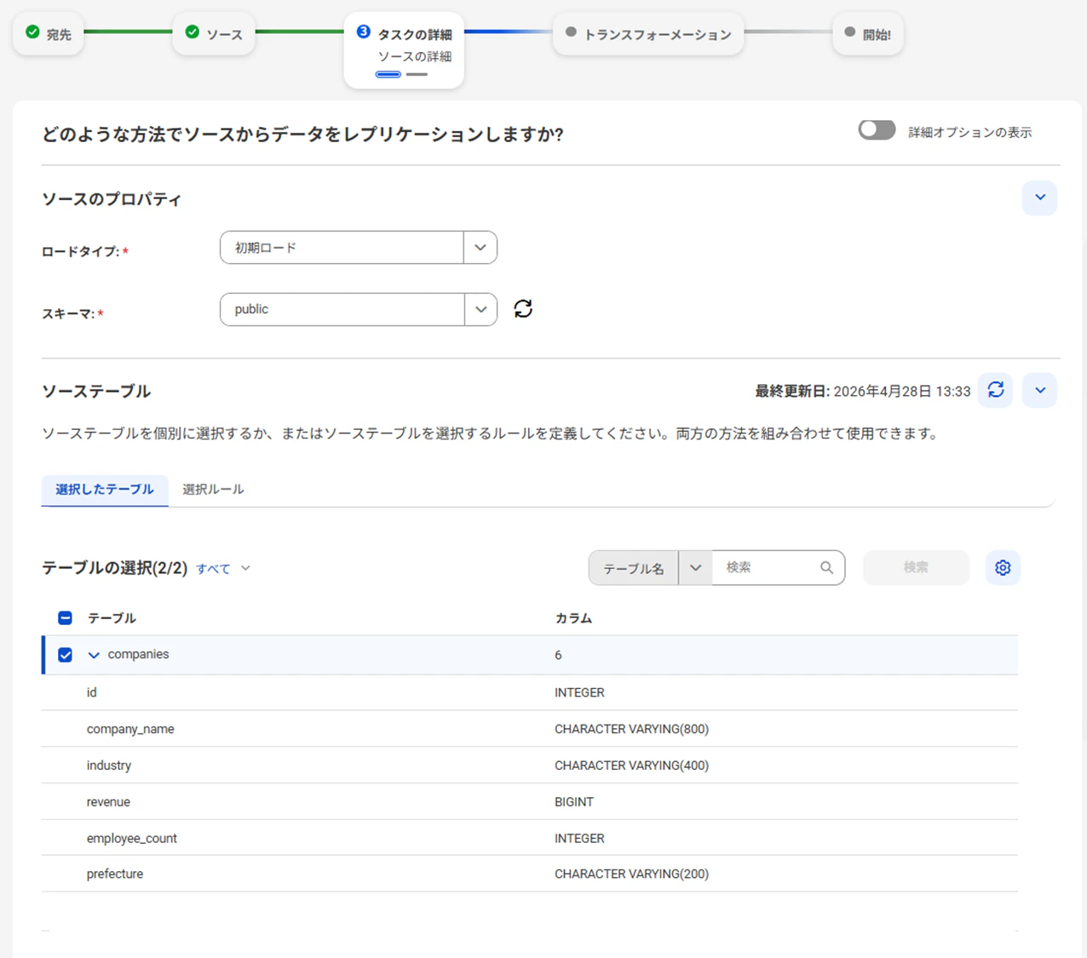Click the refresh icon next to schema dropdown
The width and height of the screenshot is (1087, 958).
pos(523,309)
